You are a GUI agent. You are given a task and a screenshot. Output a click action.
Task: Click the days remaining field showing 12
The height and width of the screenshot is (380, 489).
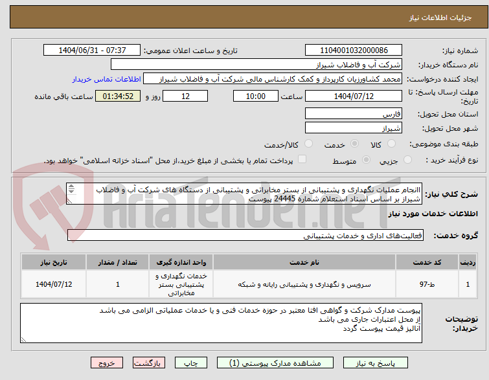point(185,96)
